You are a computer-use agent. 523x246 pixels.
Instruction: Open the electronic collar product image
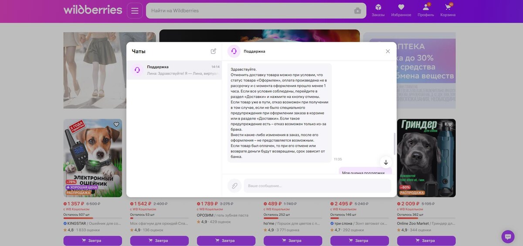pos(93,158)
